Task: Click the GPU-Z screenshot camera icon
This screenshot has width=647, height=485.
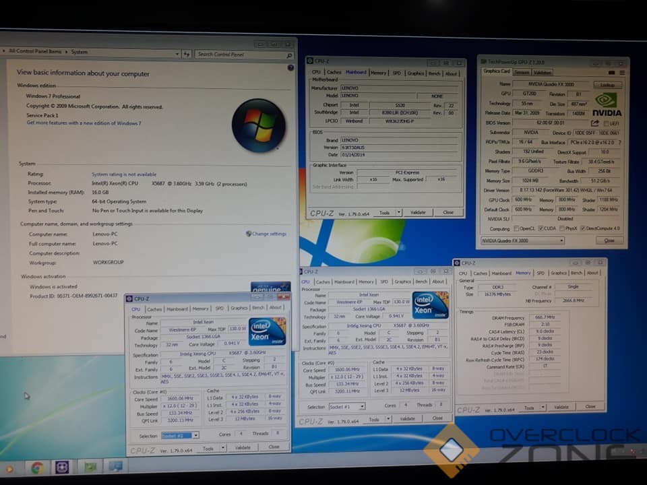Action: (x=611, y=72)
